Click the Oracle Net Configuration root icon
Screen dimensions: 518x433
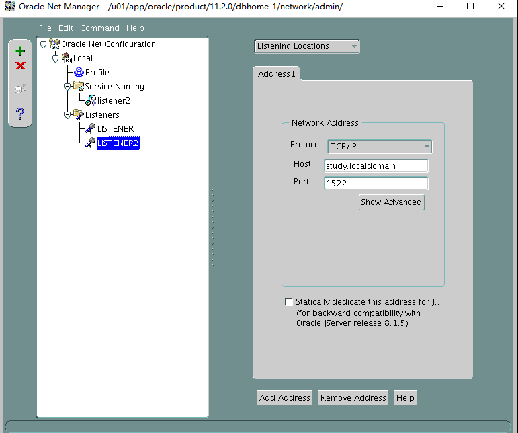[54, 44]
